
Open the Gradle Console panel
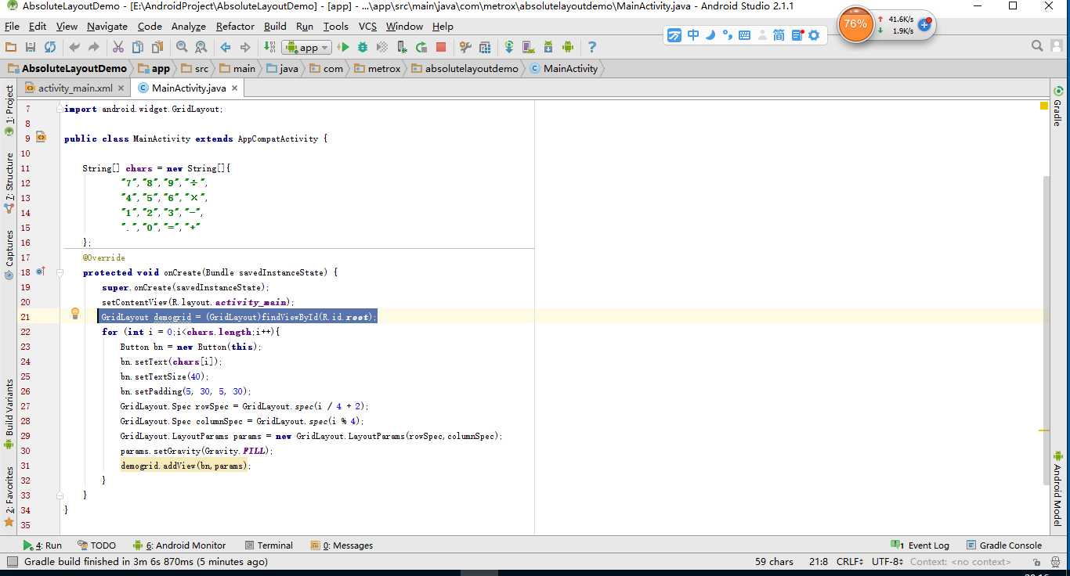pyautogui.click(x=1003, y=545)
